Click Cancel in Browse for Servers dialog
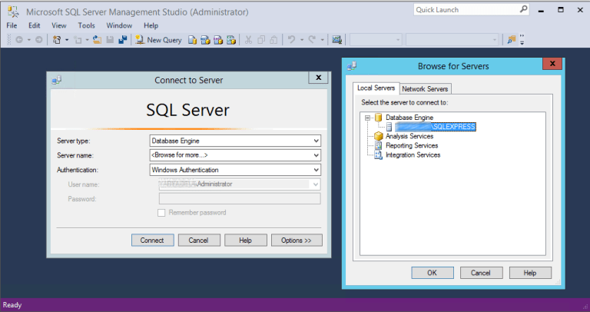This screenshot has width=590, height=312. (x=481, y=273)
